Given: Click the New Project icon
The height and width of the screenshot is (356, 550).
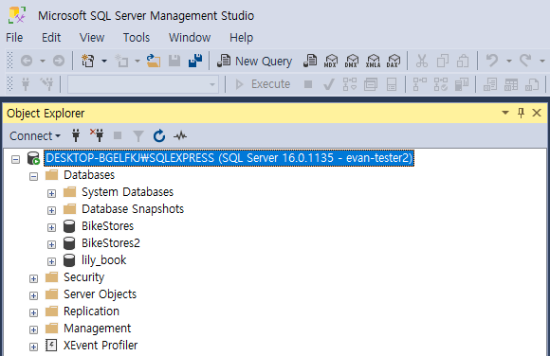Looking at the screenshot, I should coord(87,61).
